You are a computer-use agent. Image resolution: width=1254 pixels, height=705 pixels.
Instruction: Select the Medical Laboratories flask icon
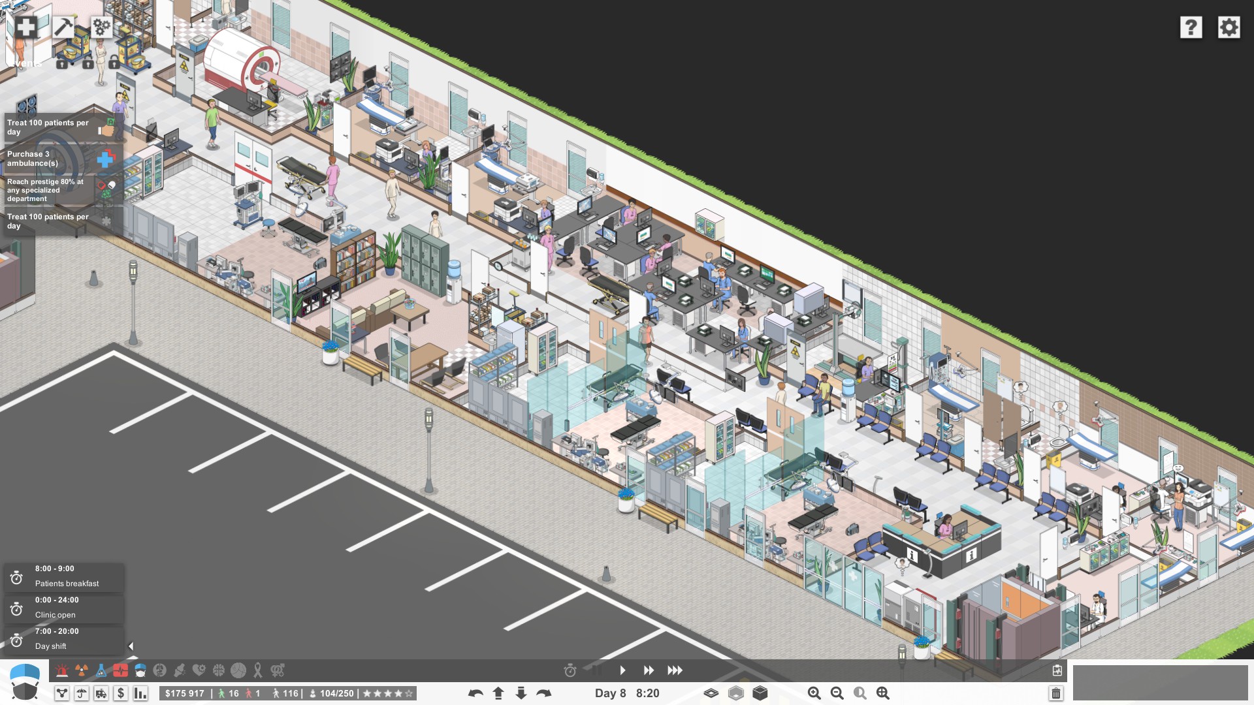coord(101,670)
